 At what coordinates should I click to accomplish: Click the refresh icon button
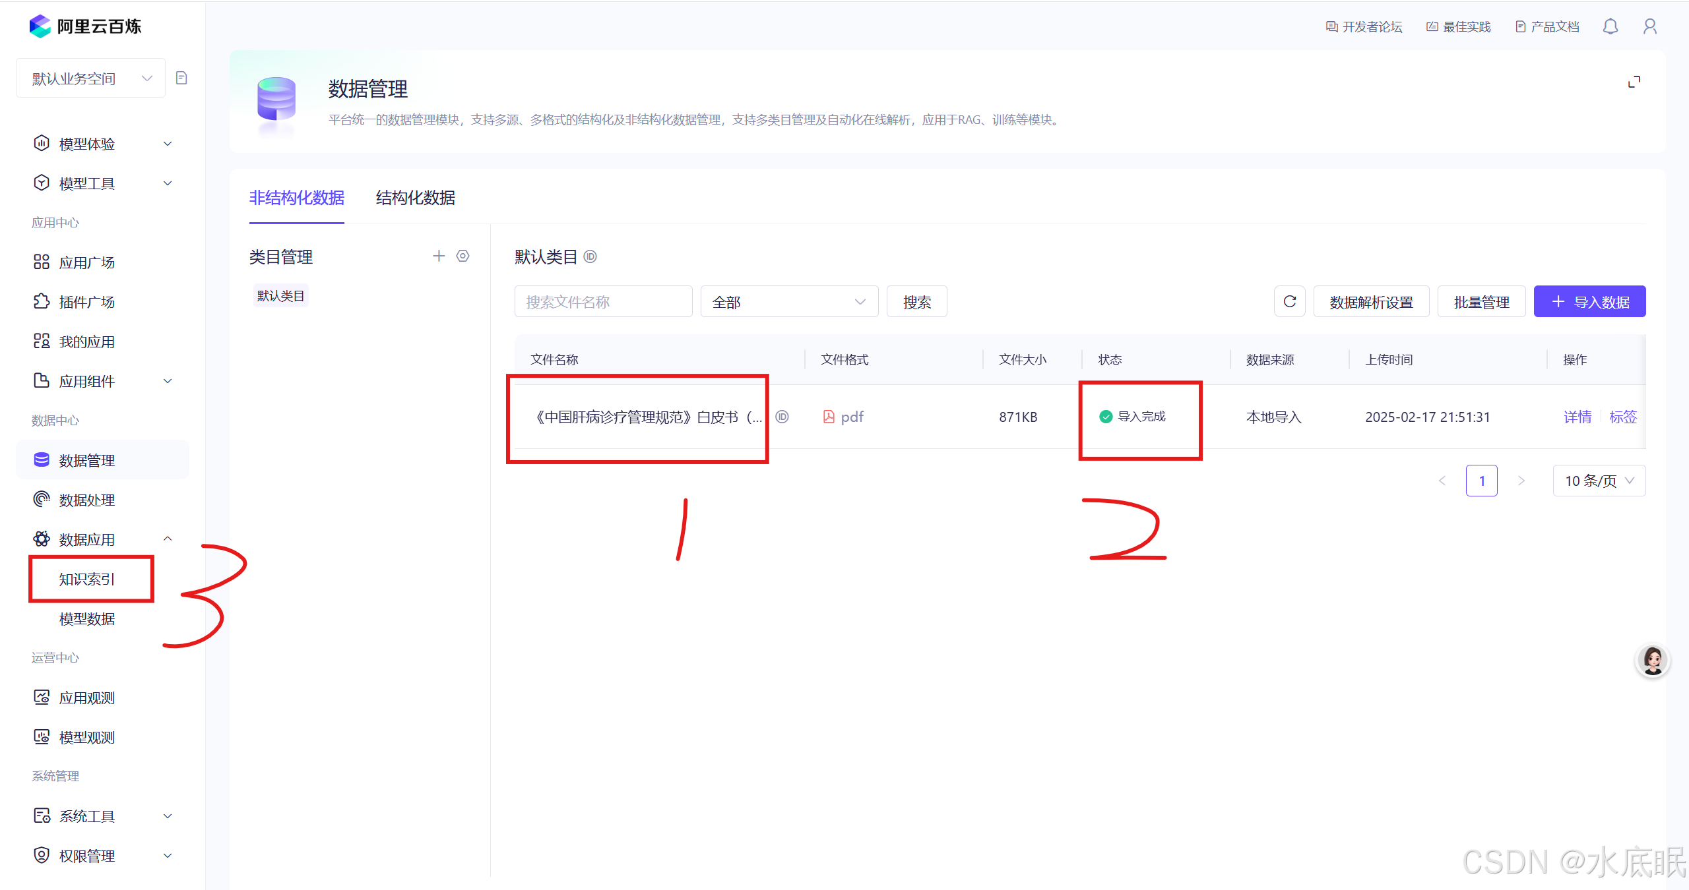click(1289, 302)
